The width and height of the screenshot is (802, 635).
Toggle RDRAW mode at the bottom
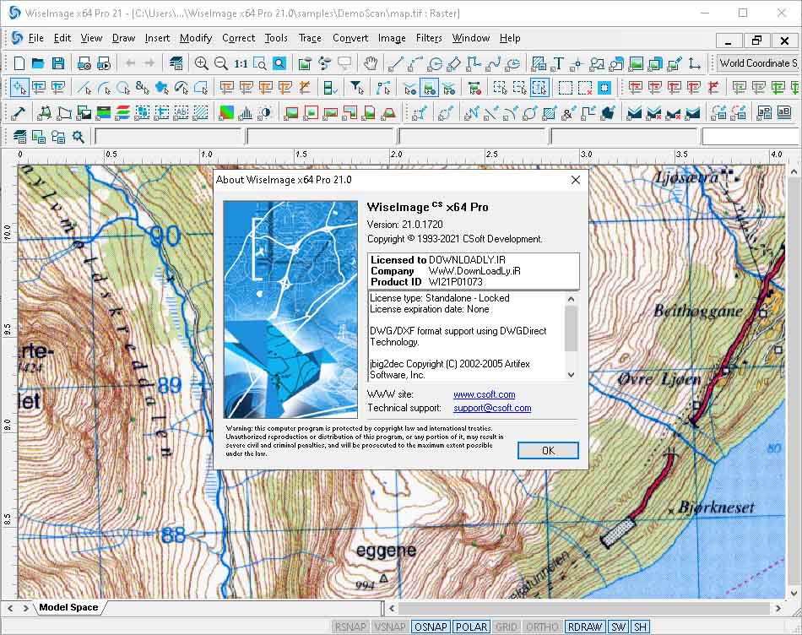coord(584,627)
